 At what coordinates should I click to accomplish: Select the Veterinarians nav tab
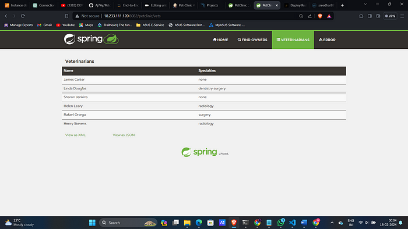click(x=293, y=40)
